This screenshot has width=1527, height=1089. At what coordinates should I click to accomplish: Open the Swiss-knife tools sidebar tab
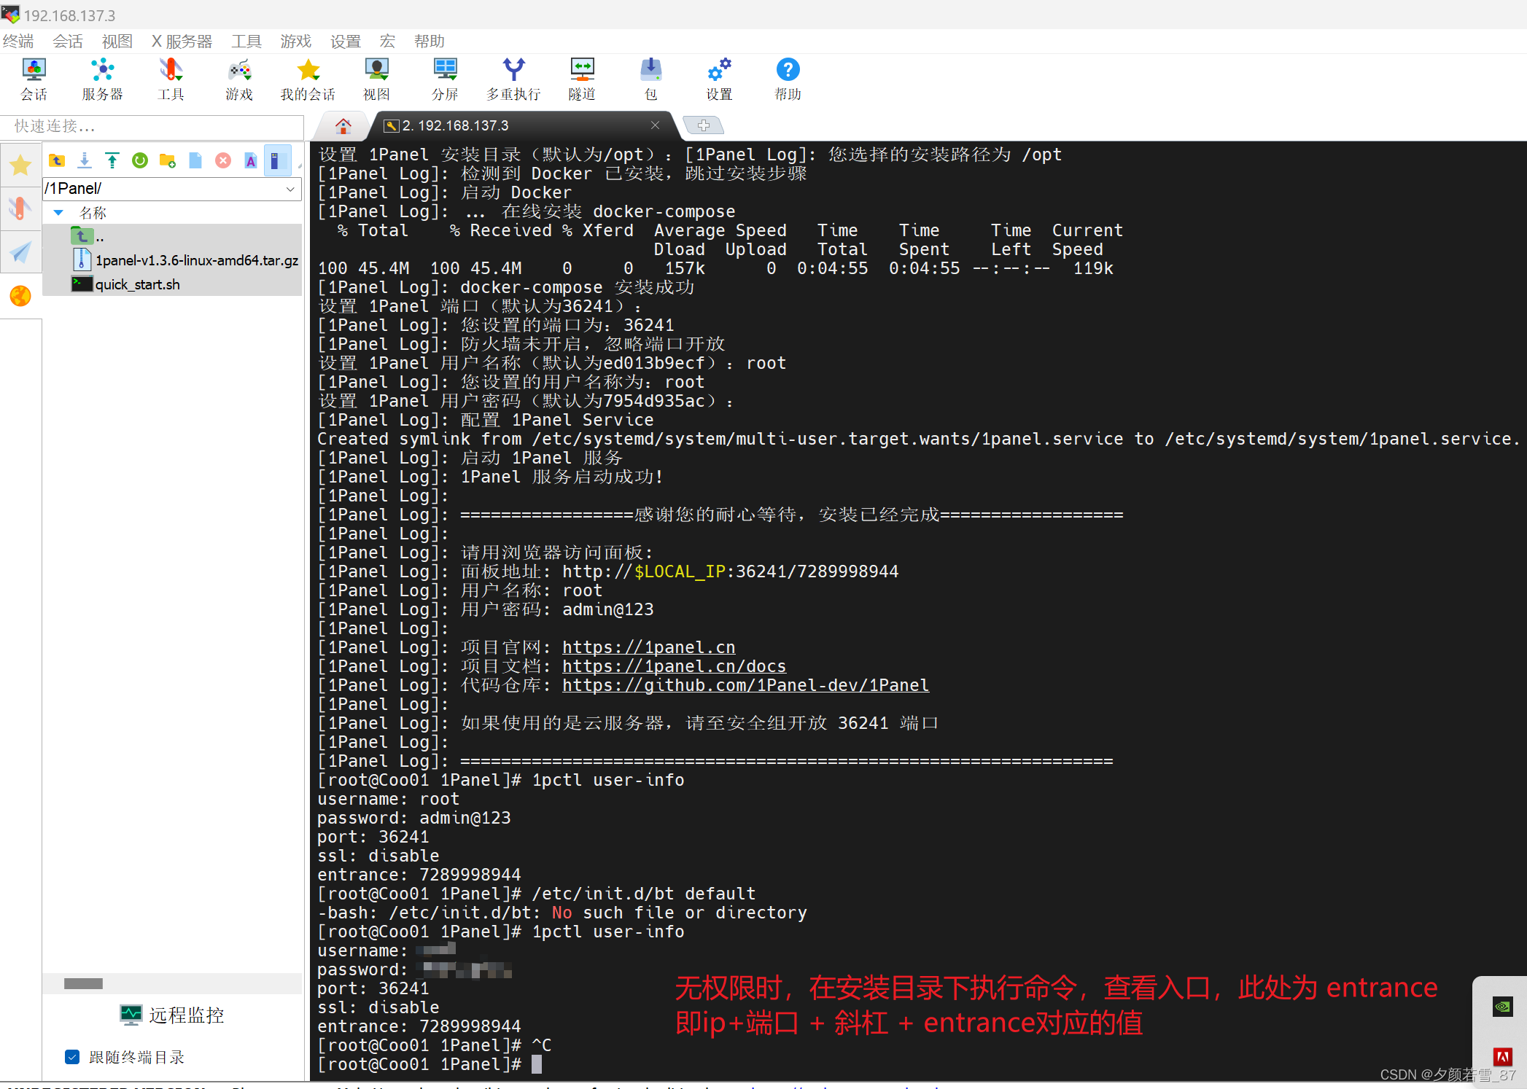tap(20, 208)
